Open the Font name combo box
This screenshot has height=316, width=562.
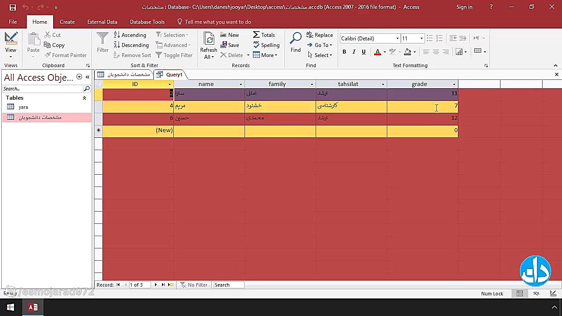click(x=370, y=39)
